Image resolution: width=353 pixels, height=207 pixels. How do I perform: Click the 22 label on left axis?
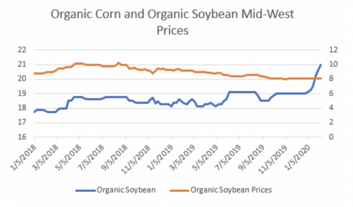(22, 50)
